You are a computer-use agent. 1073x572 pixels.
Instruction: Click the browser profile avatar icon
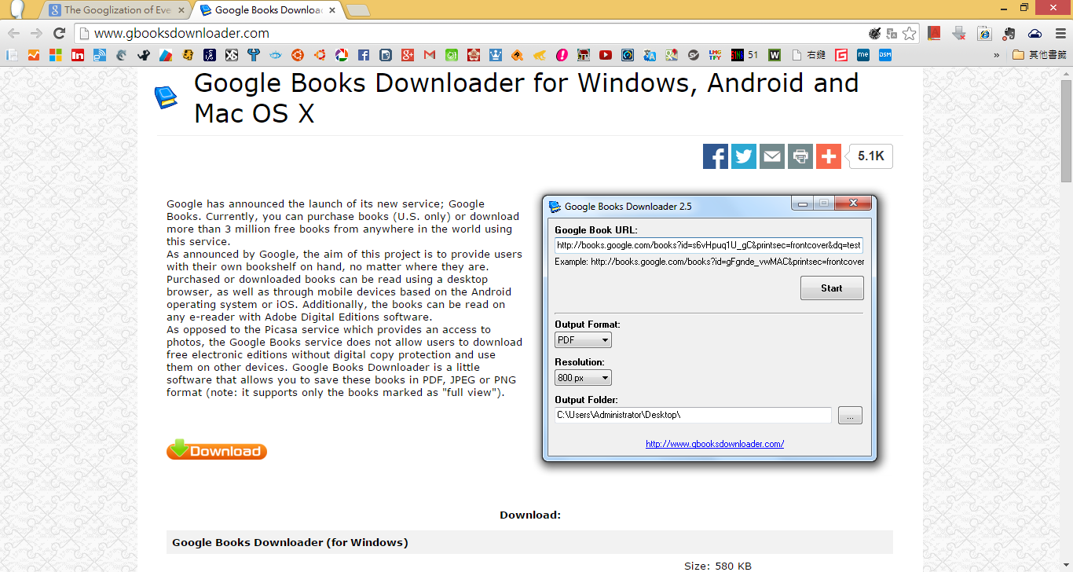coord(16,9)
